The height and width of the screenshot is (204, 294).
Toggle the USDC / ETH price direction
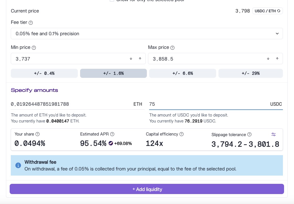267,11
